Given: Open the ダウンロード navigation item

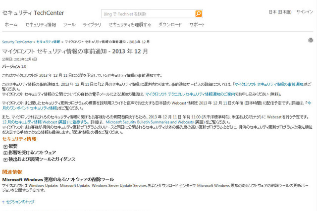Looking at the screenshot, I should 170,25.
